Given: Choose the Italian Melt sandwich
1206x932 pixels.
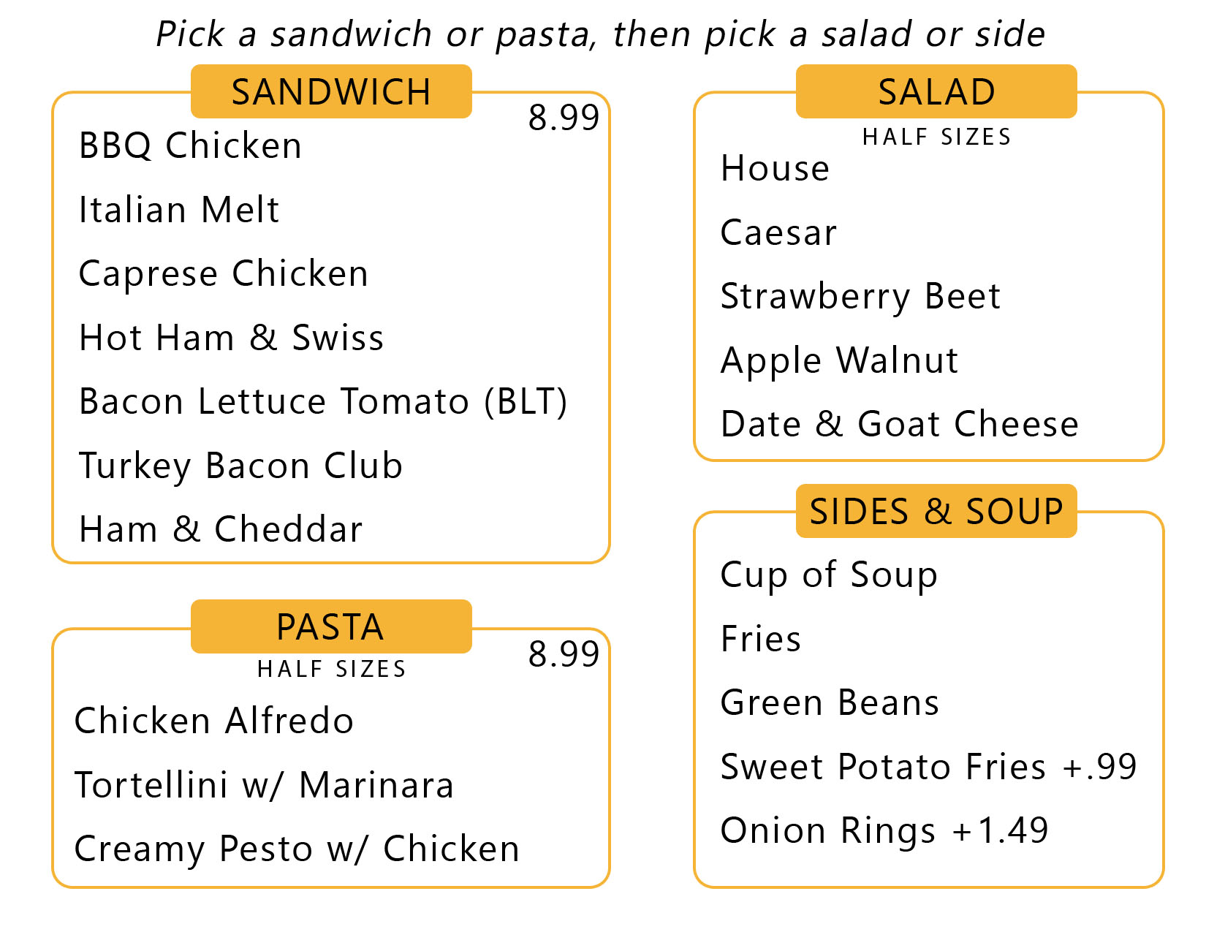Looking at the screenshot, I should [179, 210].
